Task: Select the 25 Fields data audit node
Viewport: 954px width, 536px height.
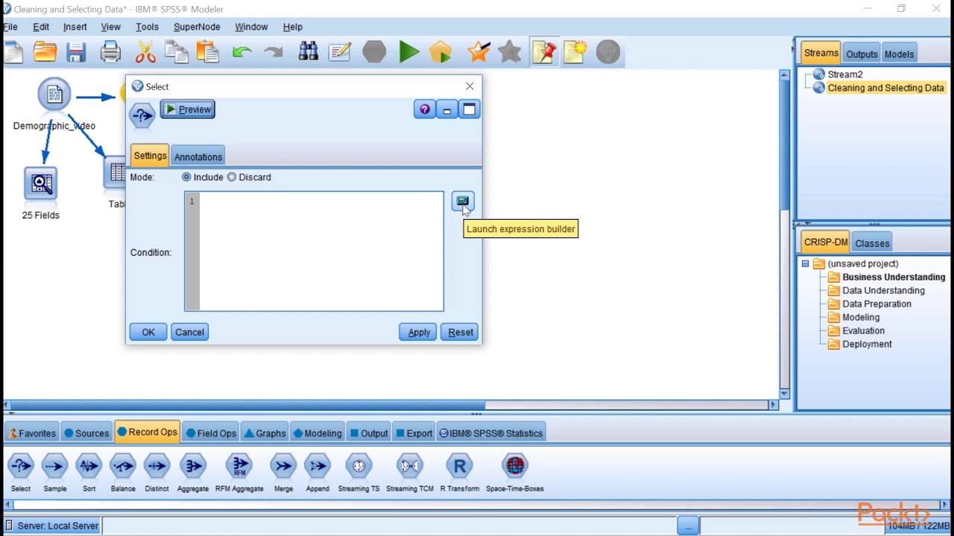Action: (40, 184)
